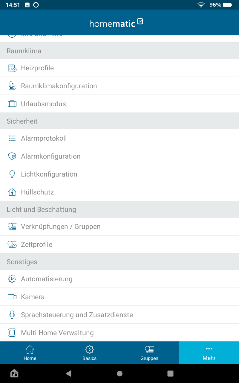
Task: Open Multi Home-Verwaltung entry
Action: pyautogui.click(x=57, y=333)
